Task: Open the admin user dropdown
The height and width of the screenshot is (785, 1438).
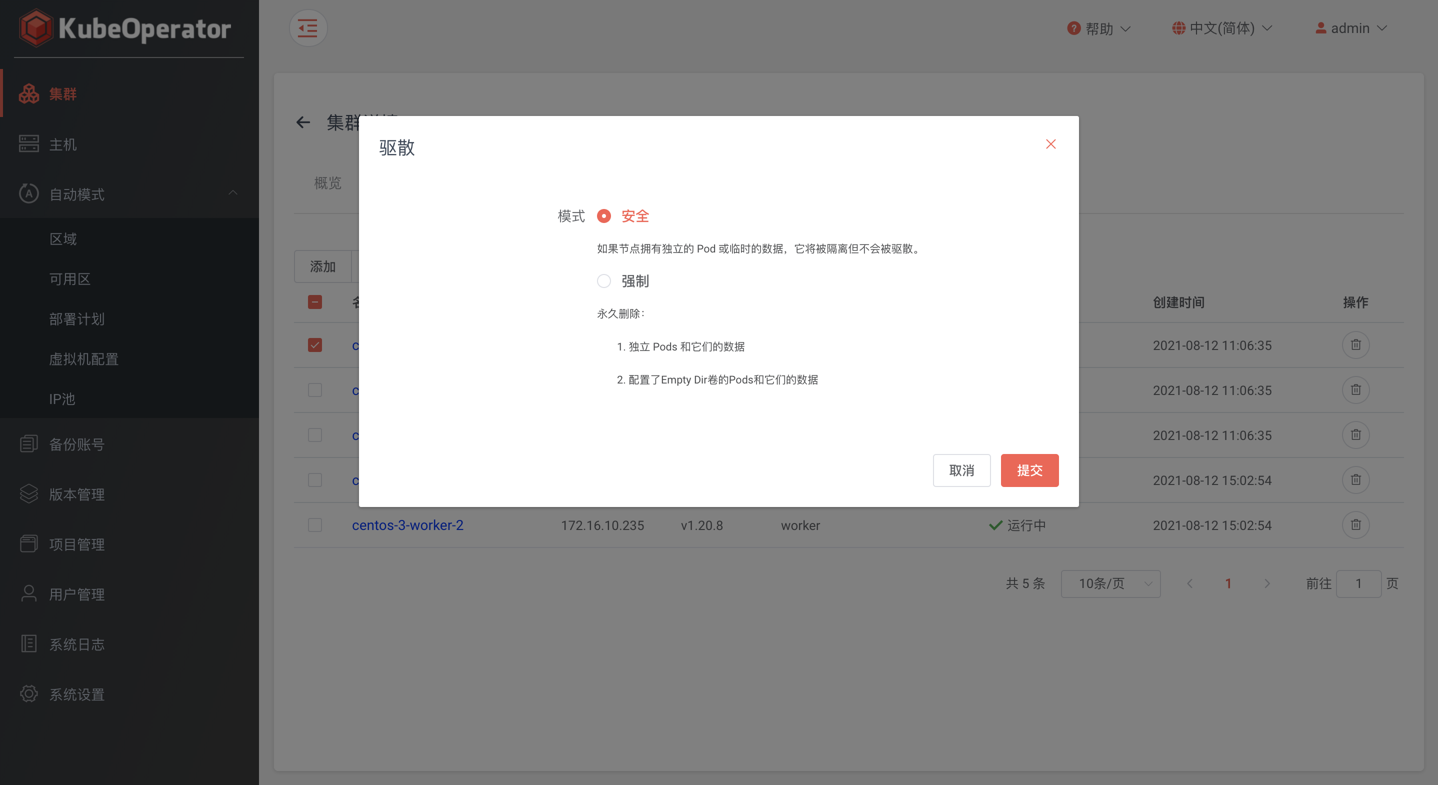Action: pos(1351,28)
